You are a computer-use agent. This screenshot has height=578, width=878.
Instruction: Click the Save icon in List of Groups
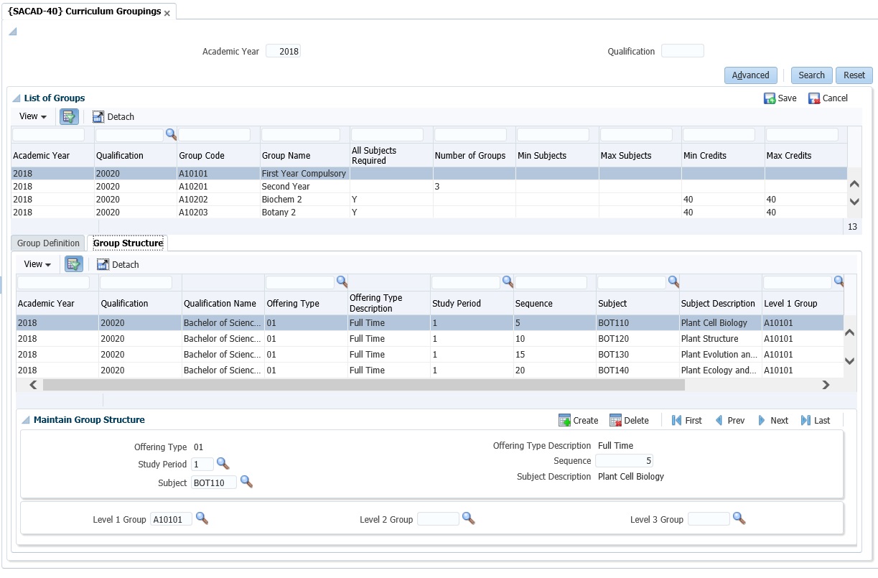(x=770, y=98)
